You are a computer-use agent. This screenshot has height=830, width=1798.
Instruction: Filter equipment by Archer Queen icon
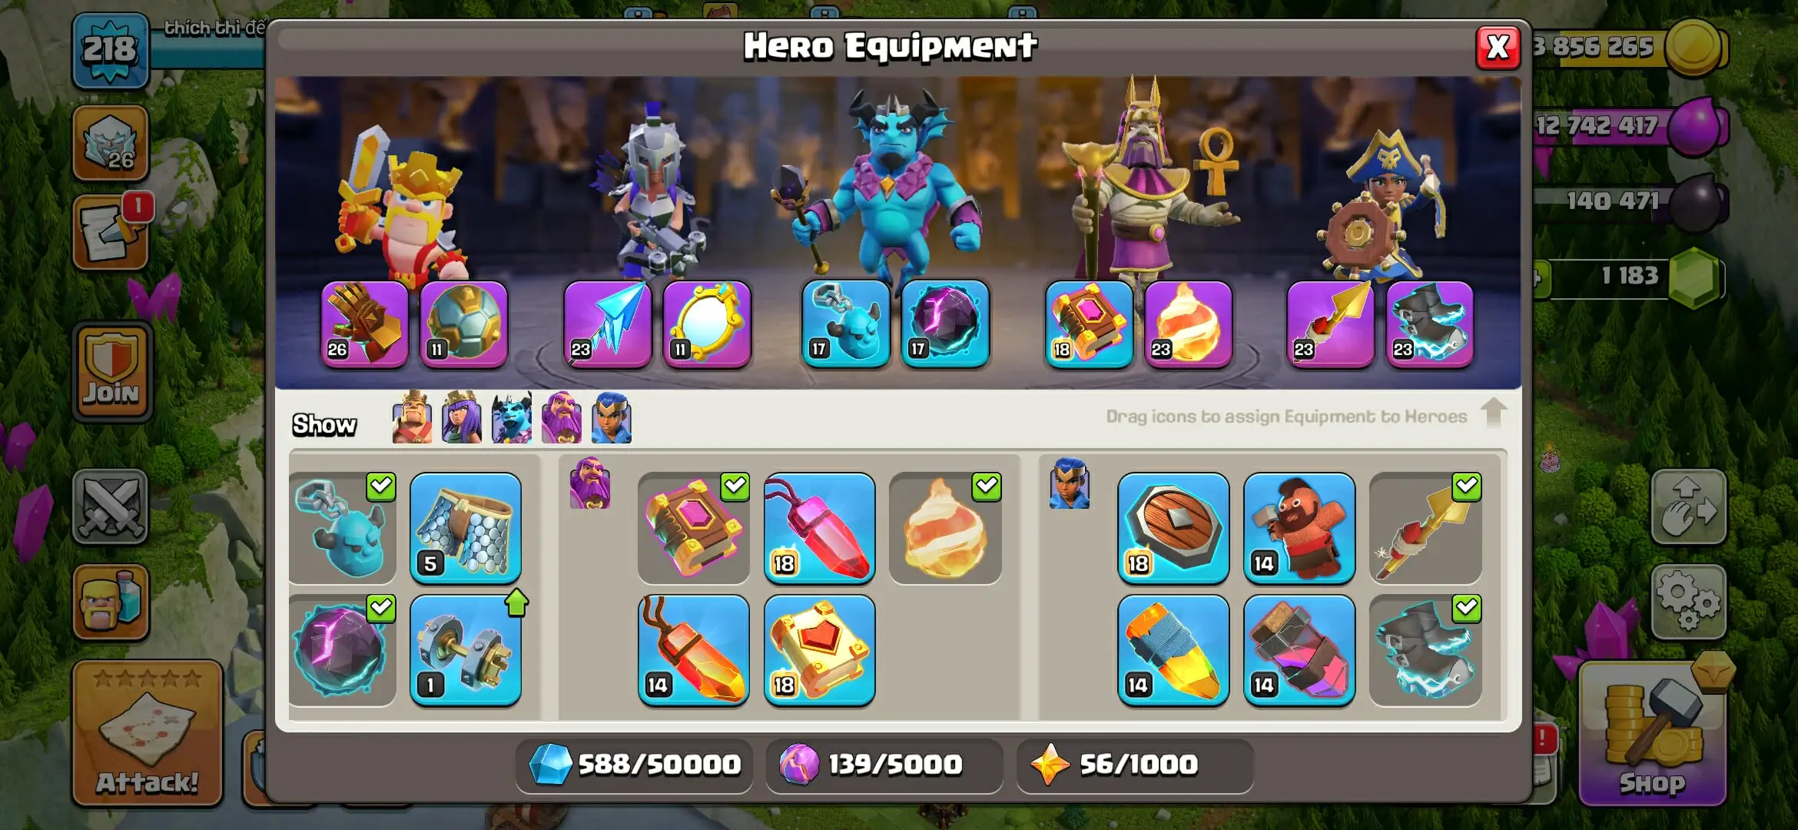(462, 418)
